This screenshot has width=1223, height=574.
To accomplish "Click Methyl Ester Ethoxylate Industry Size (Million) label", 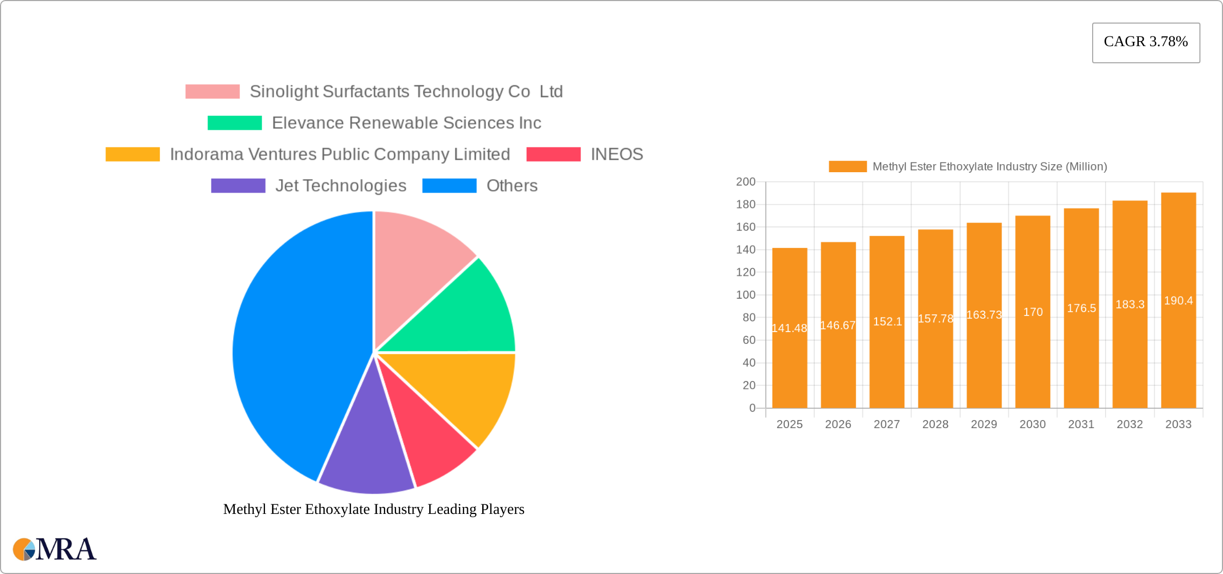I will tap(990, 167).
